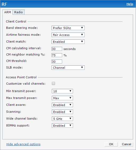Open the 80MHz support dropdown
The height and width of the screenshot is (150, 136).
click(62, 126)
